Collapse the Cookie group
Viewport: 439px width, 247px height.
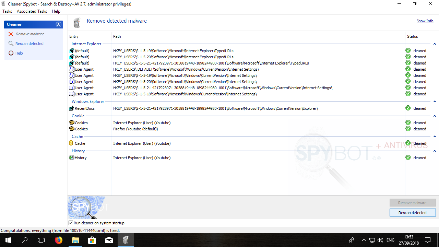435,116
